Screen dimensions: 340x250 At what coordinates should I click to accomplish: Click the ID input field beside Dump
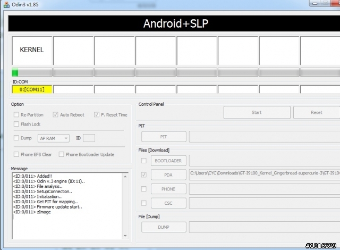click(x=89, y=138)
